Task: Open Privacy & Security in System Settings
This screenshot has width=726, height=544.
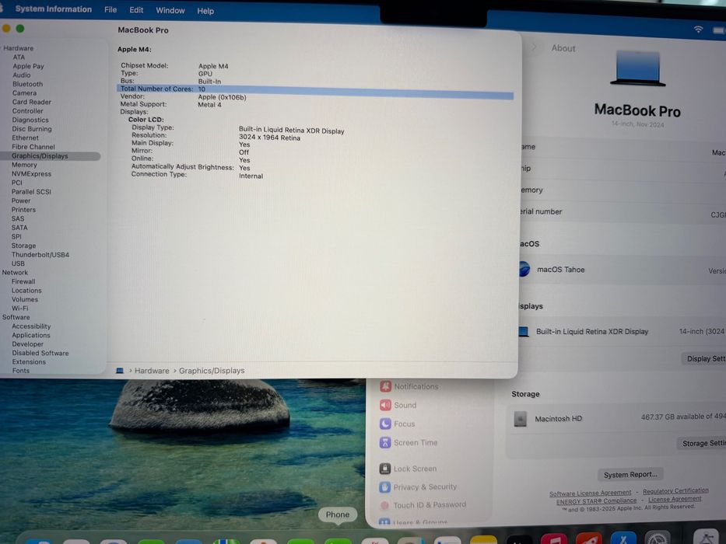Action: pyautogui.click(x=418, y=486)
